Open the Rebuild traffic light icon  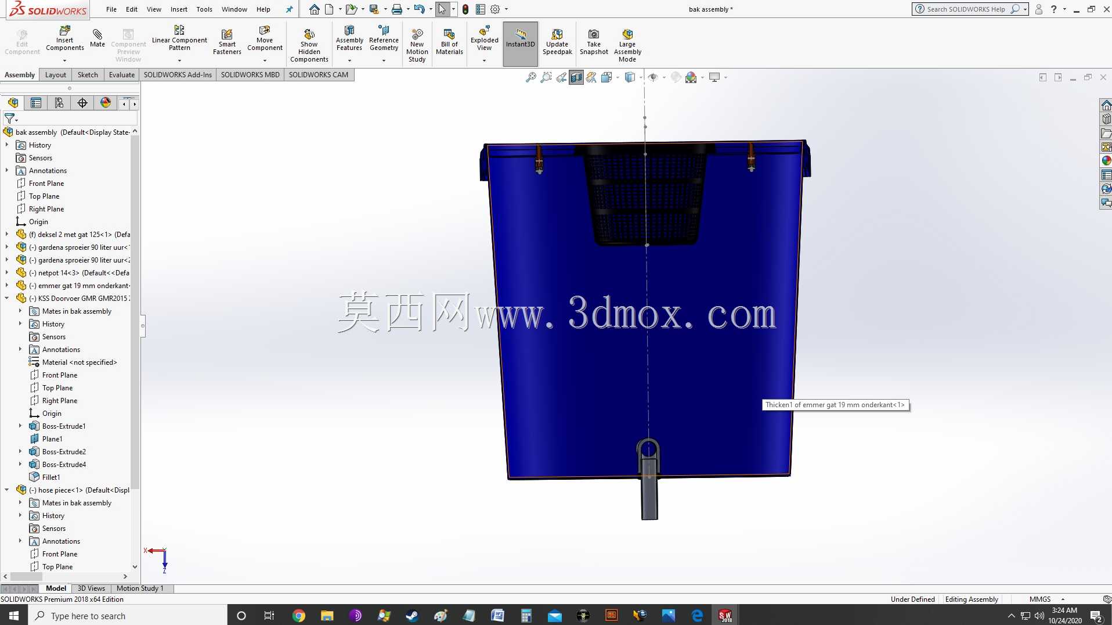(x=465, y=9)
